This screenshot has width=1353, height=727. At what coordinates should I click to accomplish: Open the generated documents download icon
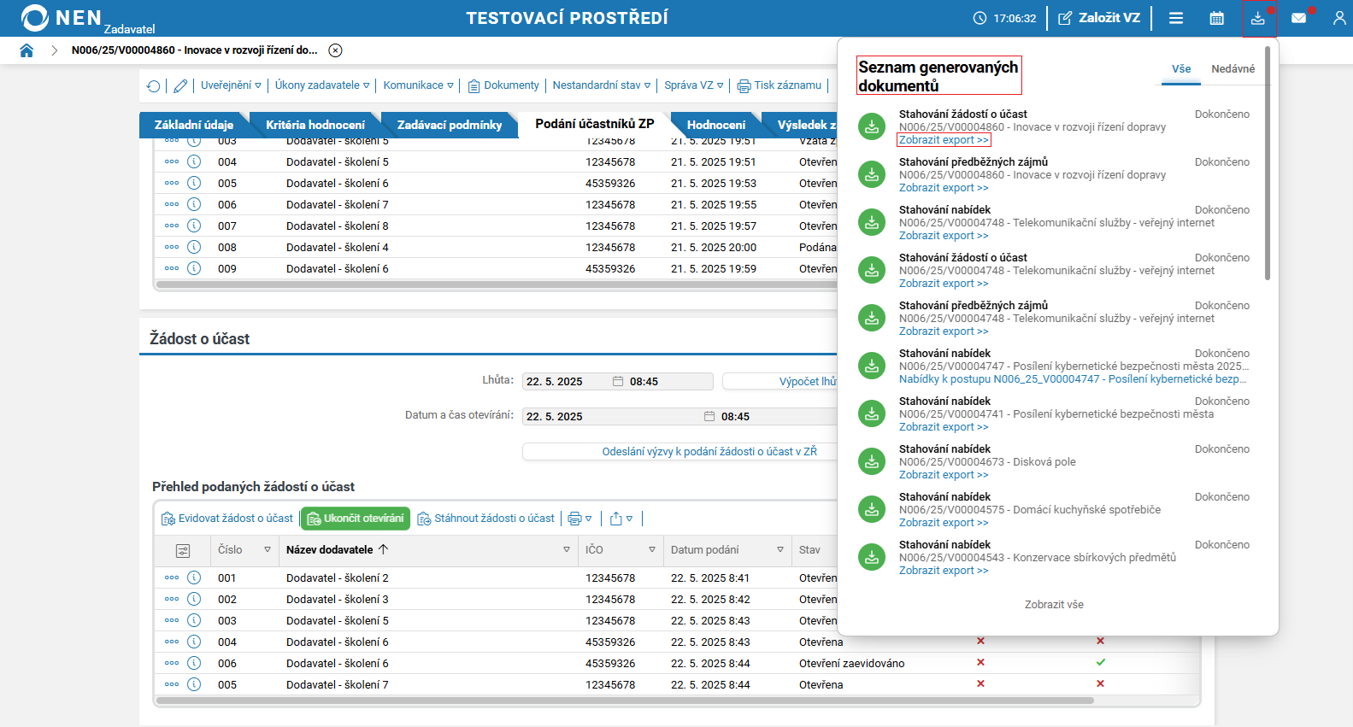pyautogui.click(x=1257, y=18)
